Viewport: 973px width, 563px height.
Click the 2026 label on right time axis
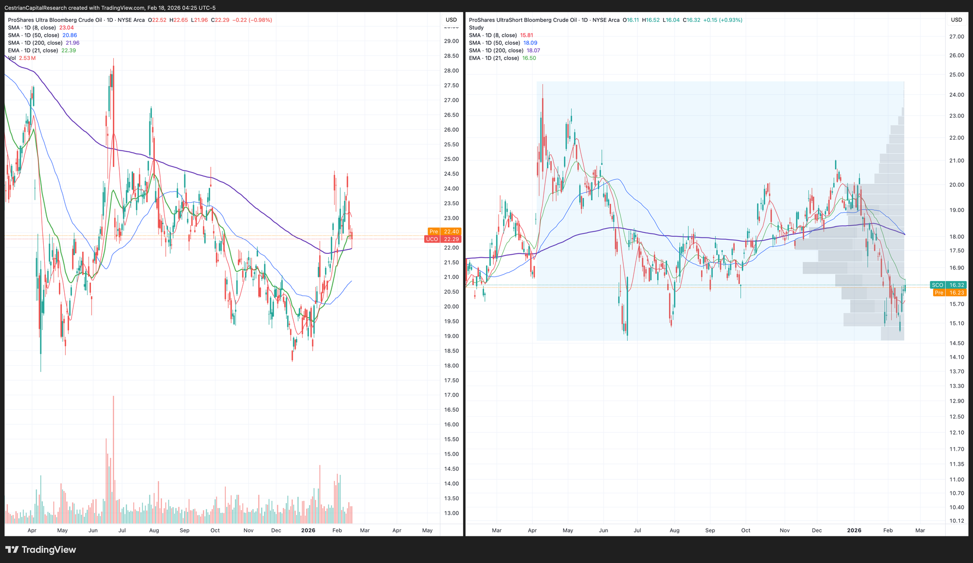[854, 530]
